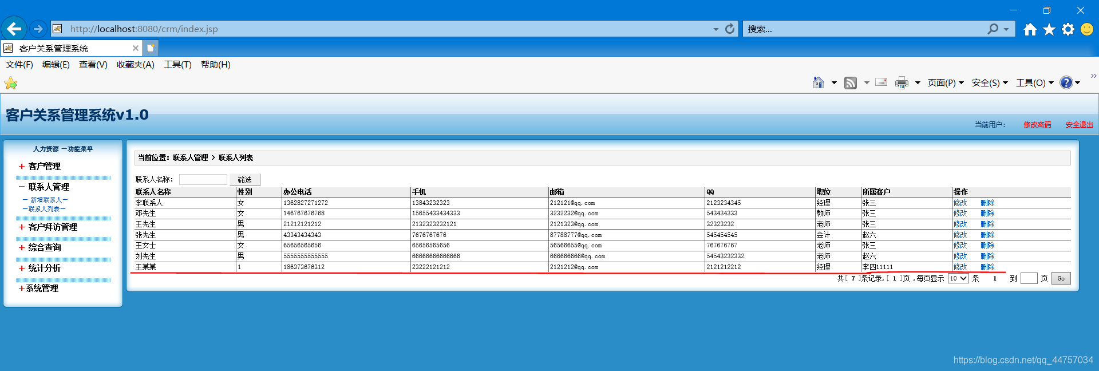
Task: Click 修改 for 张先生 row
Action: point(960,235)
